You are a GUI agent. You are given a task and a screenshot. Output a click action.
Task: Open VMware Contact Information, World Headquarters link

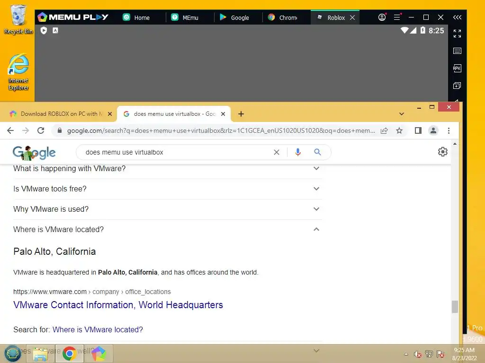pyautogui.click(x=118, y=305)
